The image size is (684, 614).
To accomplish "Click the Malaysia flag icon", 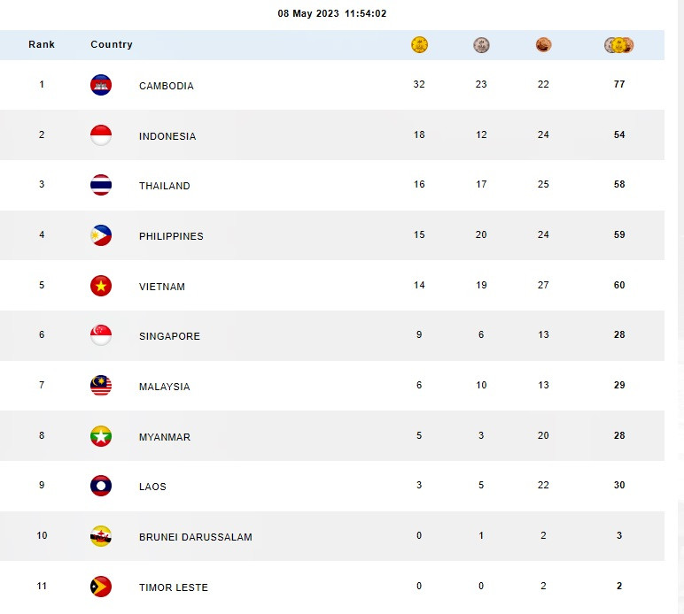I will 101,386.
